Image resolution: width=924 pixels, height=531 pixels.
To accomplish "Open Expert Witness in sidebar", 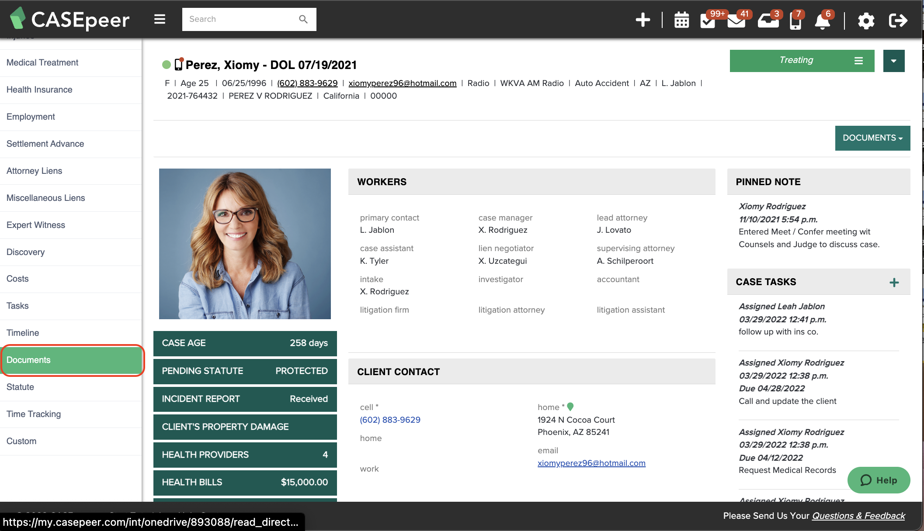I will tap(71, 225).
